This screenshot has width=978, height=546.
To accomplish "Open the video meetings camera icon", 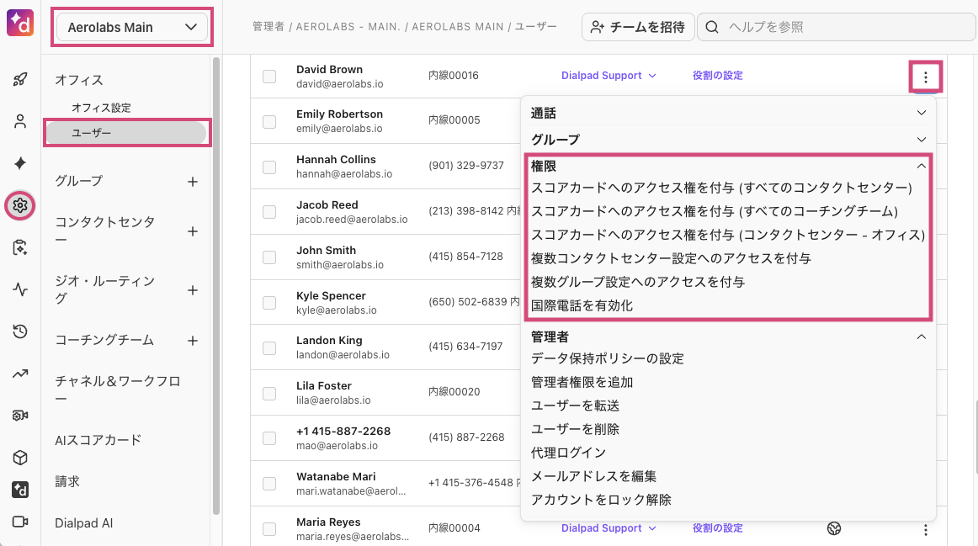I will pos(19,523).
